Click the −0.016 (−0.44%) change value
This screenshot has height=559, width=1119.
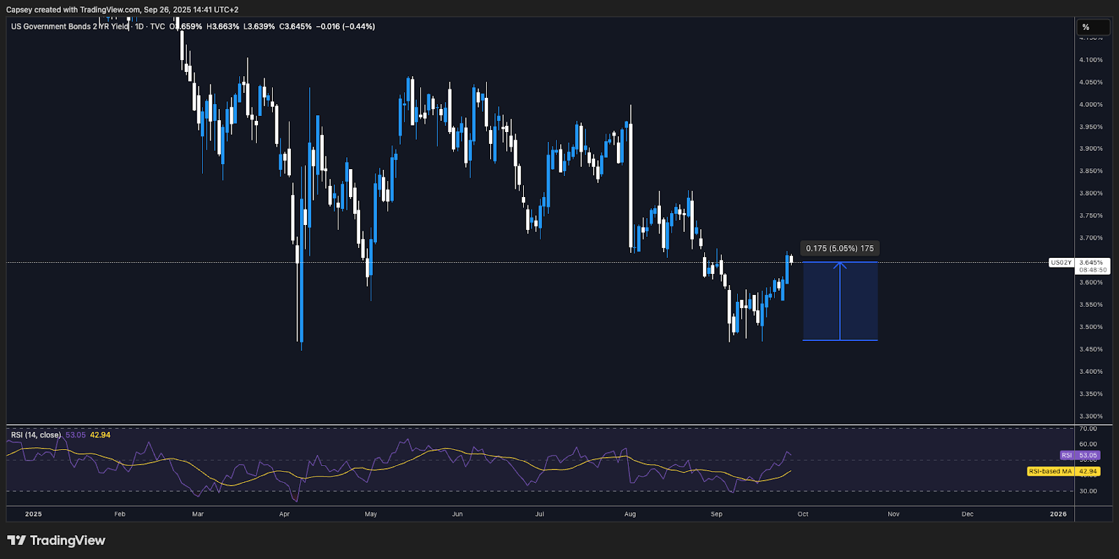[x=345, y=27]
